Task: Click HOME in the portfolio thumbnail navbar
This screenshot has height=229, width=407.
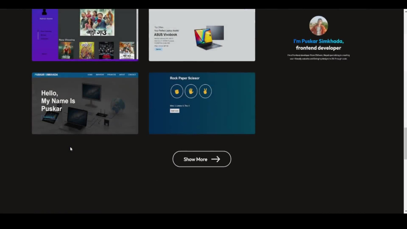Action: pos(90,75)
